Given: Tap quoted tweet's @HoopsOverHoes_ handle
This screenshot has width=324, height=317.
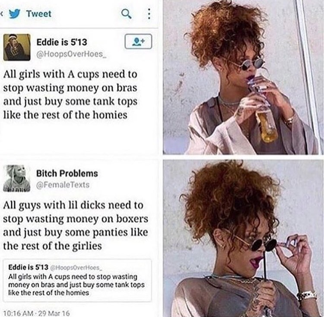Looking at the screenshot, I should pyautogui.click(x=76, y=267).
